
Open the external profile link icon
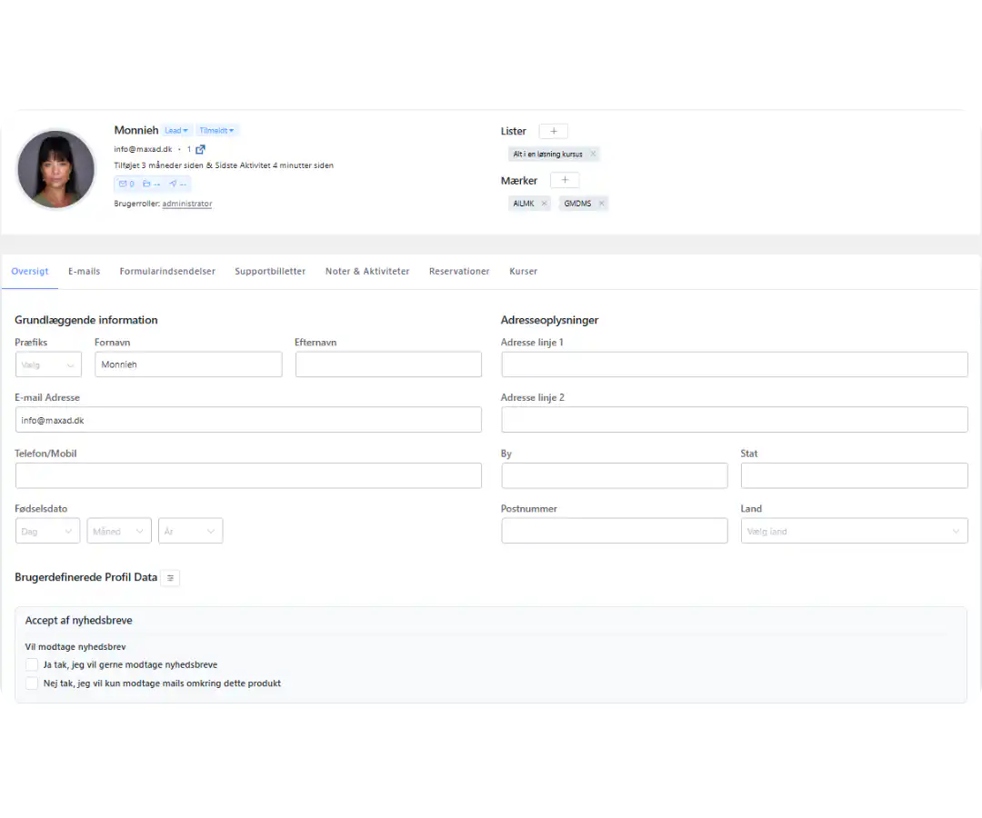click(x=201, y=149)
